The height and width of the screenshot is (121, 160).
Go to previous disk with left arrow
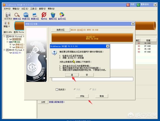pyautogui.click(x=5, y=23)
